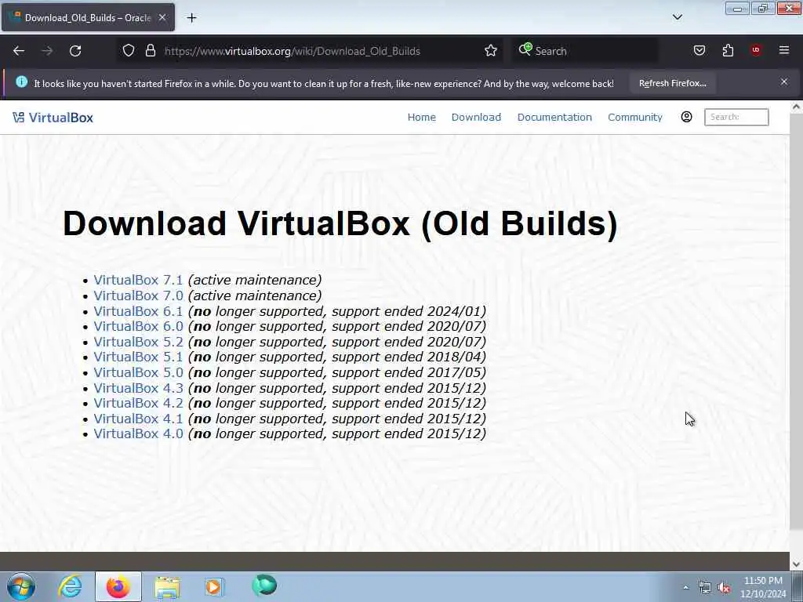Screen dimensions: 803x602
Task: Open the Documentation nav item
Action: pos(554,118)
